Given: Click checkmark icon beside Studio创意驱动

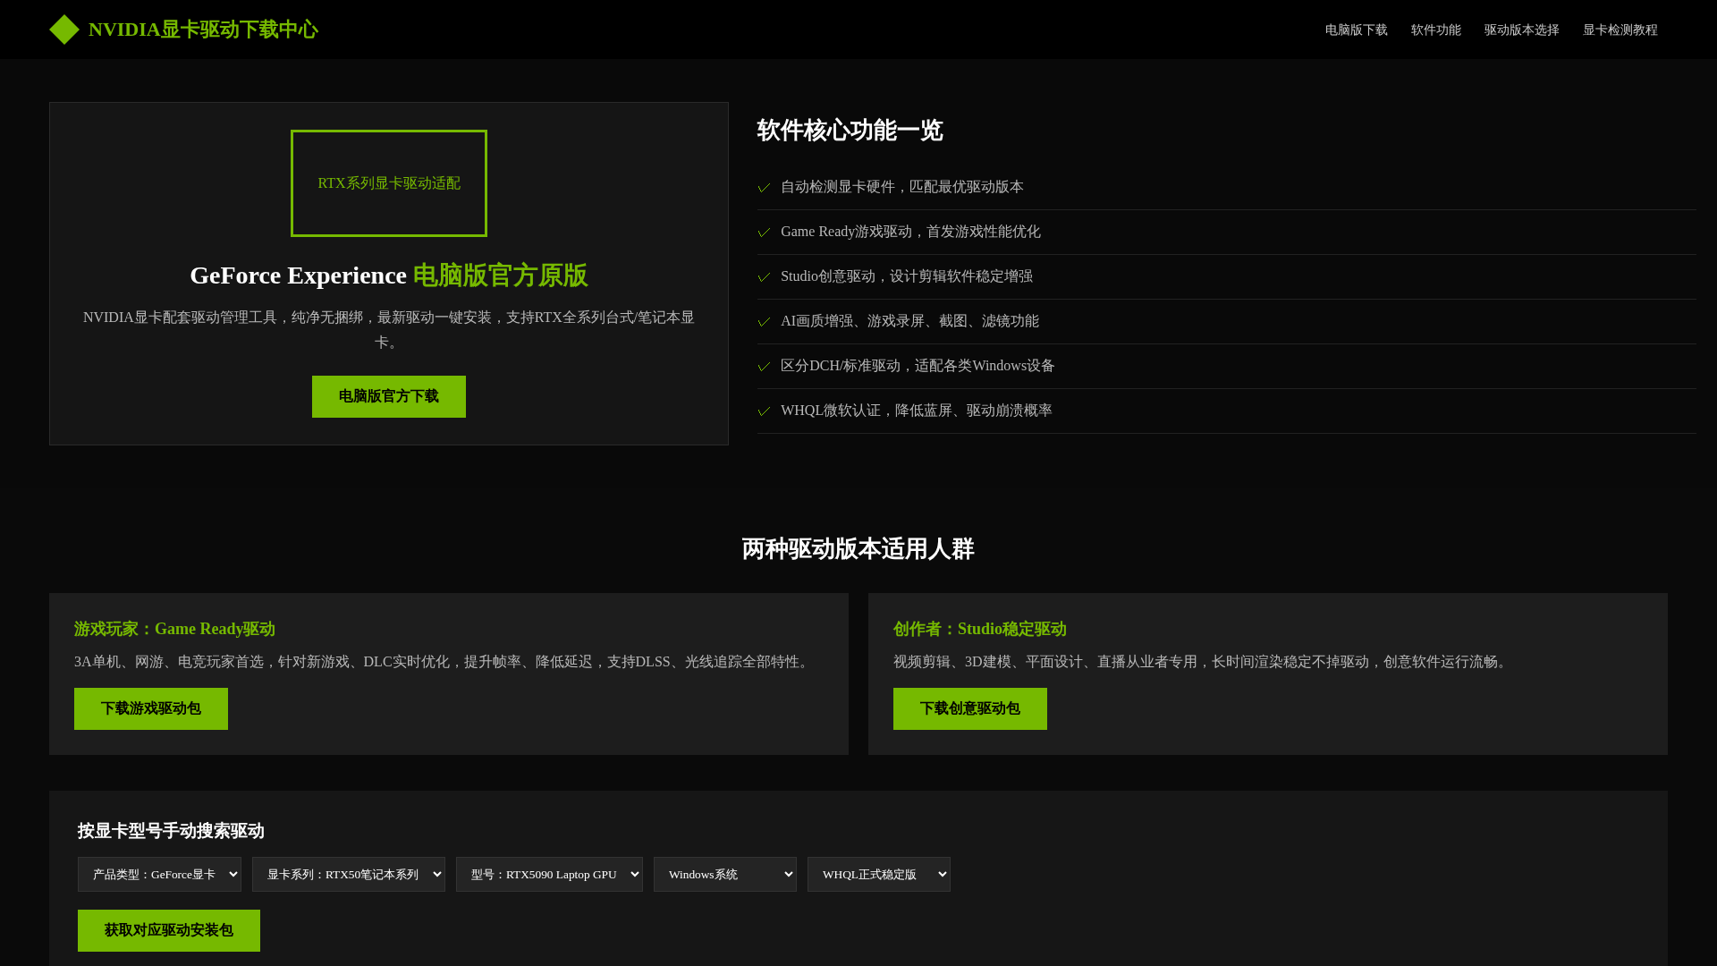Looking at the screenshot, I should [x=764, y=277].
